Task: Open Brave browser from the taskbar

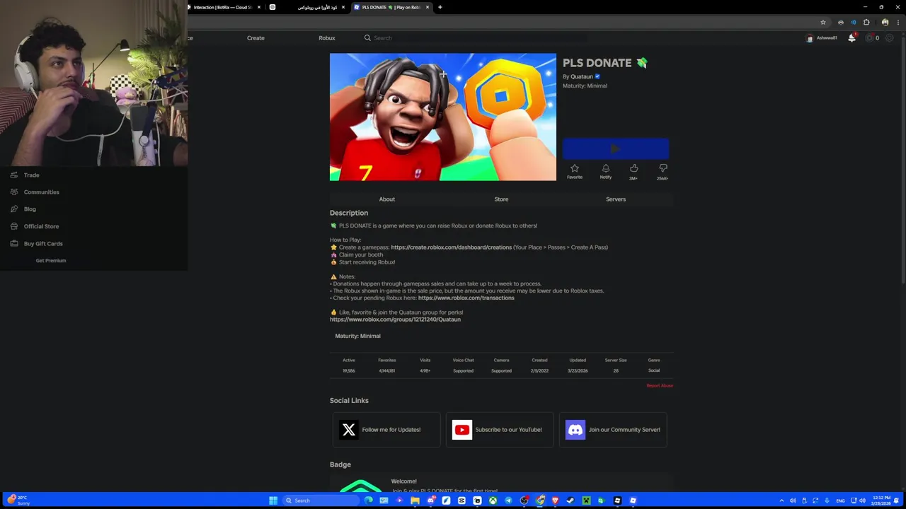Action: coord(555,501)
